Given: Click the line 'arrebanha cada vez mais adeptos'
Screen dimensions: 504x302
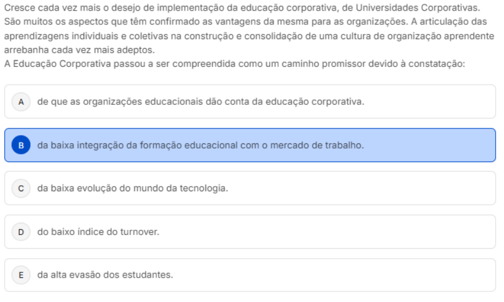Looking at the screenshot, I should 78,49.
